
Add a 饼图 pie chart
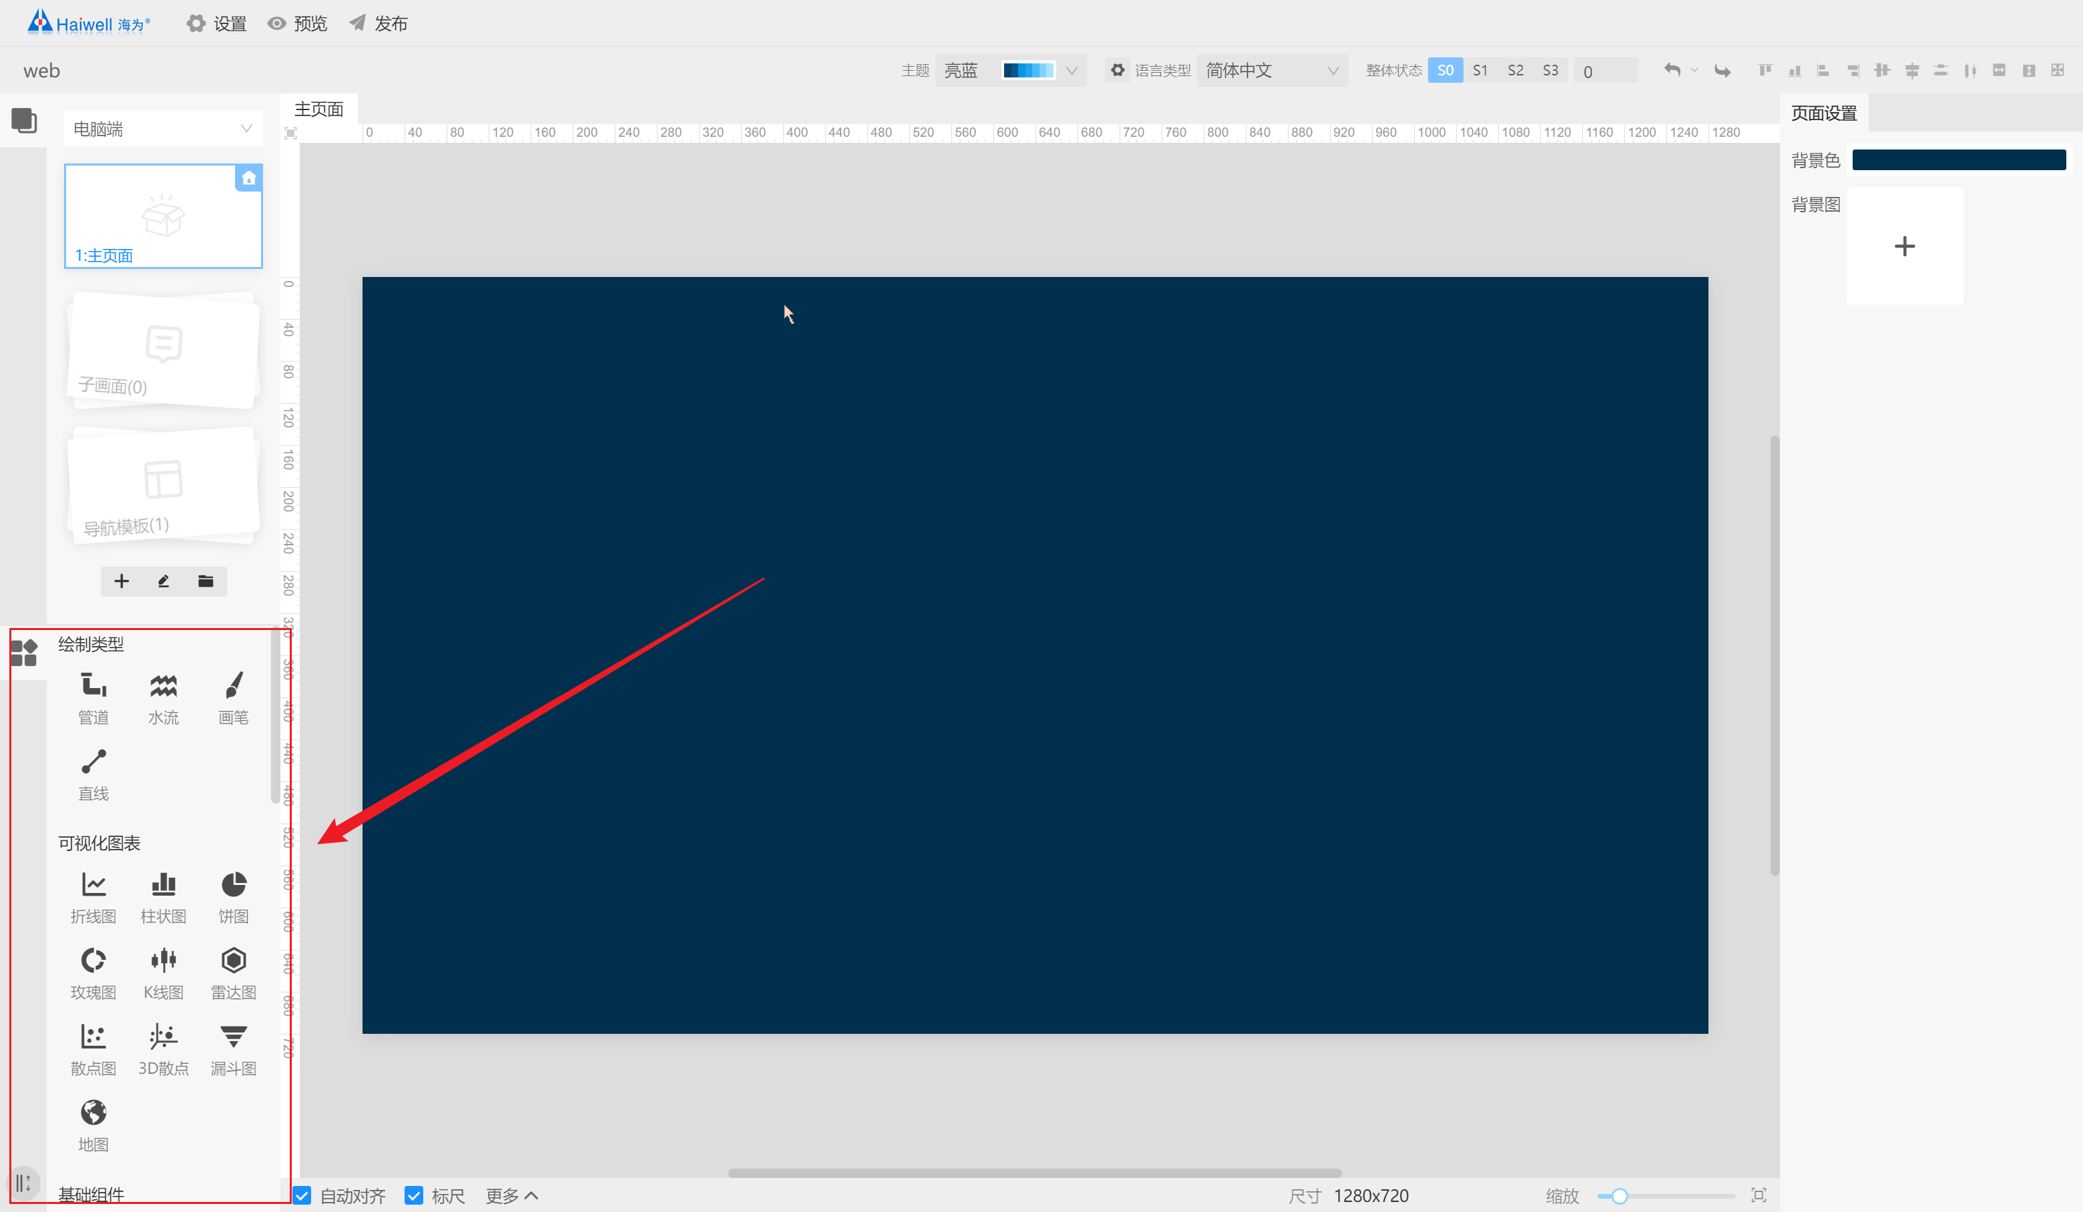(x=234, y=897)
